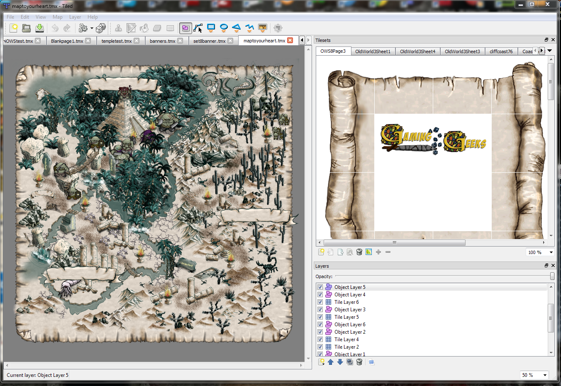Hide Object Layer 5
The height and width of the screenshot is (386, 561).
coord(320,287)
